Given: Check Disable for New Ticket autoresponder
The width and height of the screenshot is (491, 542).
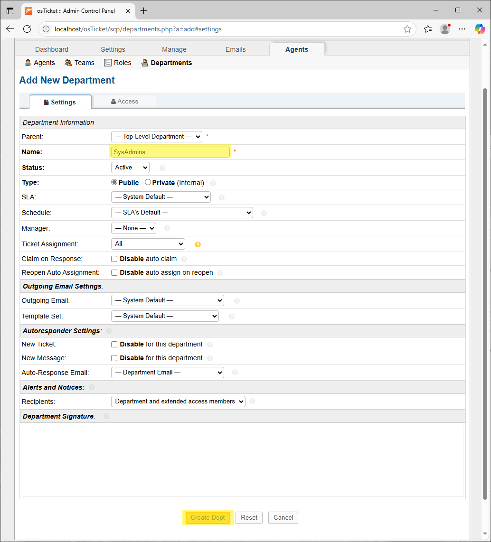Looking at the screenshot, I should [x=114, y=344].
